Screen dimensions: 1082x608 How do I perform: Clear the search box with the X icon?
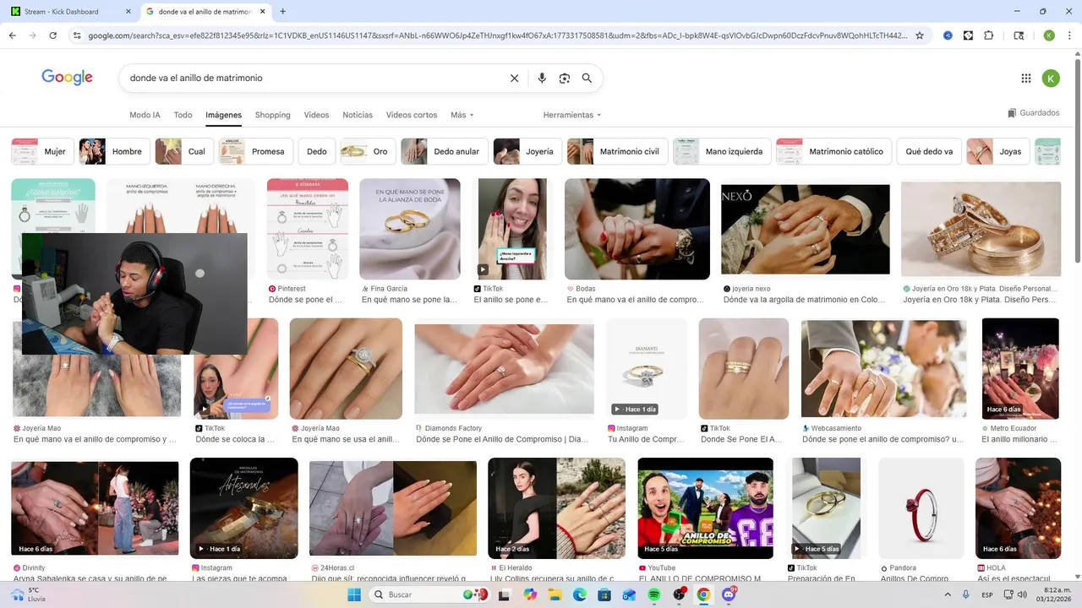pos(514,78)
